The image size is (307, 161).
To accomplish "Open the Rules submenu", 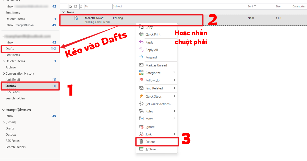I will pos(156,111).
